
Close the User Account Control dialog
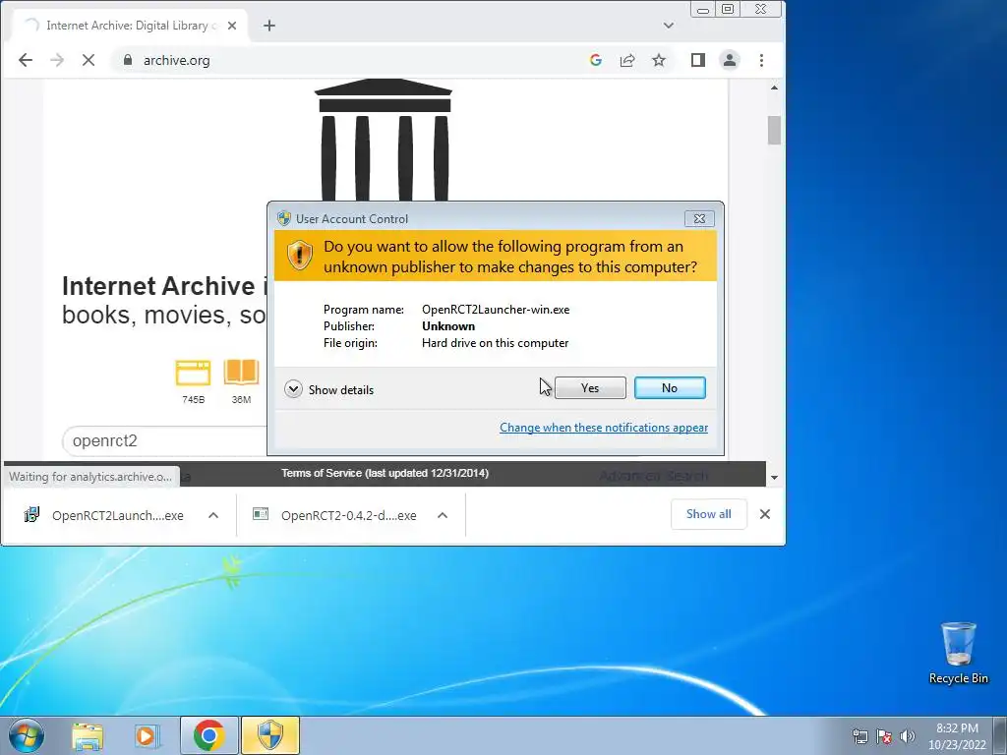[699, 219]
